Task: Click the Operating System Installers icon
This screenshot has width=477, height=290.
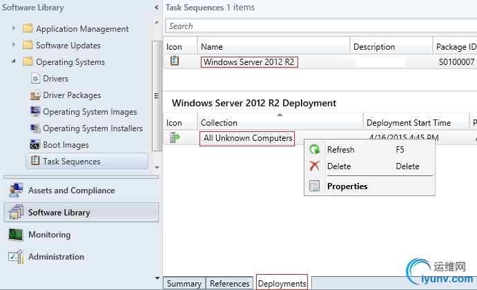Action: pos(35,128)
